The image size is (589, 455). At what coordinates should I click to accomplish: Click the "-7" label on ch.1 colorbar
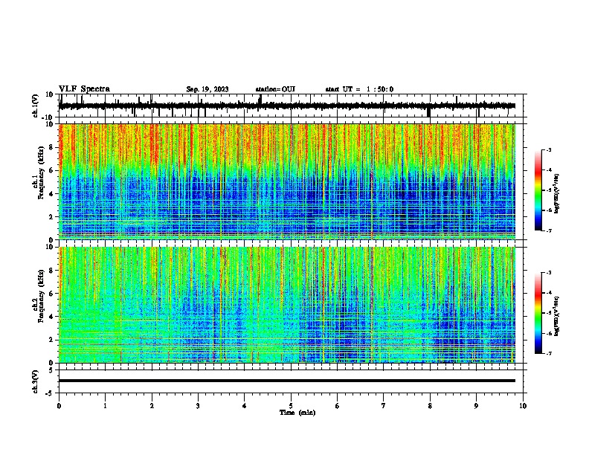click(x=548, y=230)
